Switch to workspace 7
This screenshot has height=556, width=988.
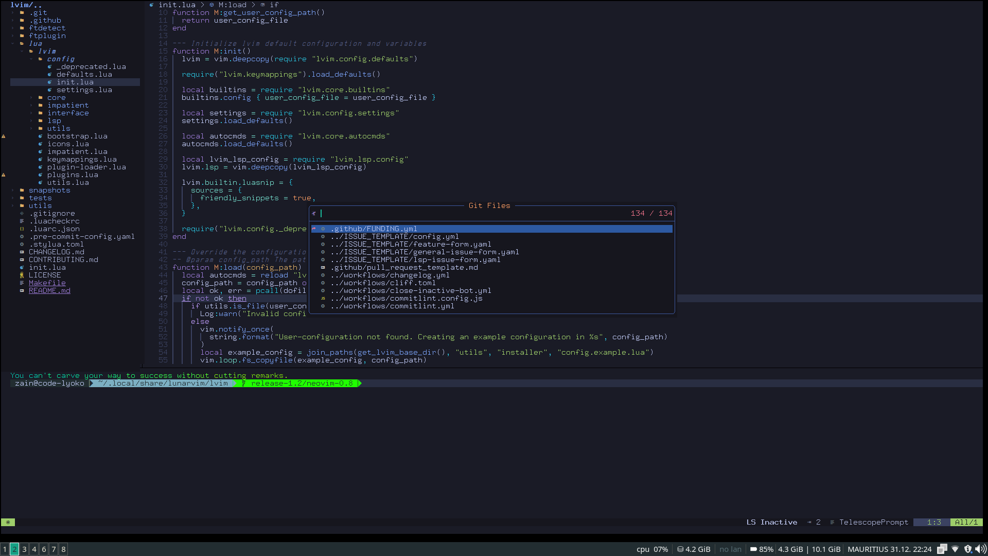pyautogui.click(x=54, y=549)
